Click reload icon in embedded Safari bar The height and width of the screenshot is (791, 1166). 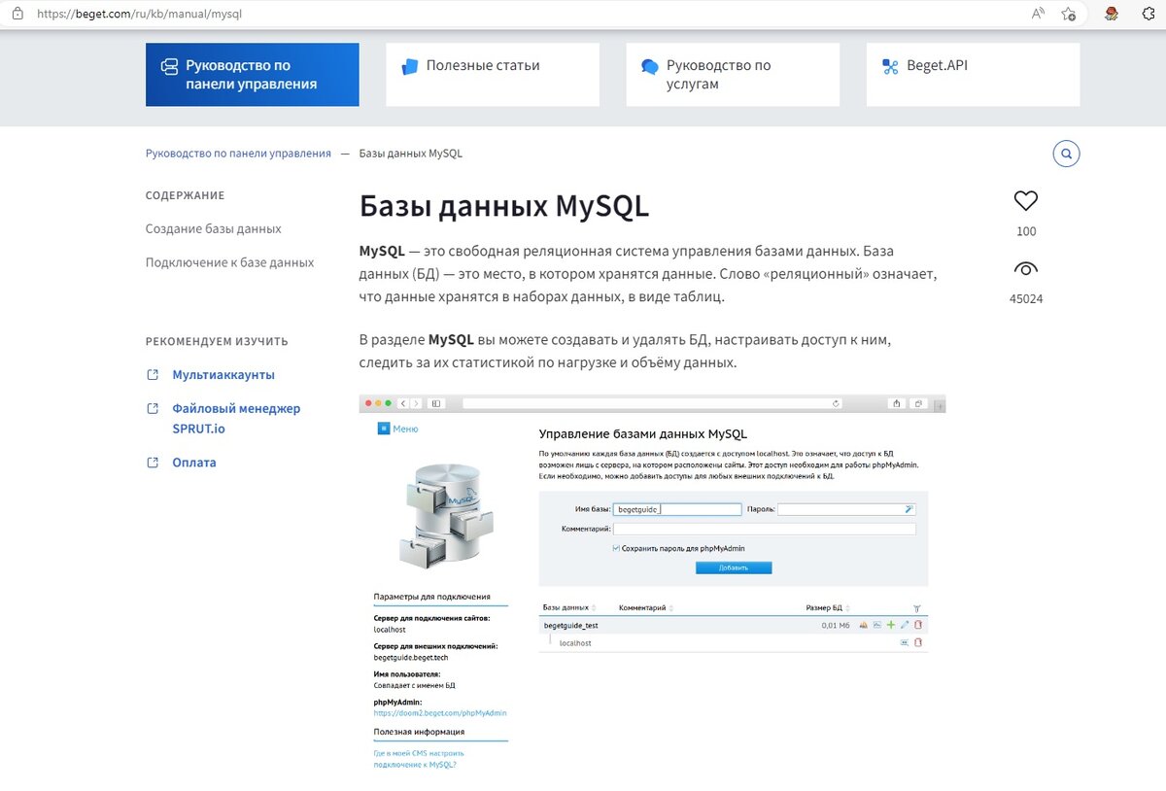click(x=836, y=403)
